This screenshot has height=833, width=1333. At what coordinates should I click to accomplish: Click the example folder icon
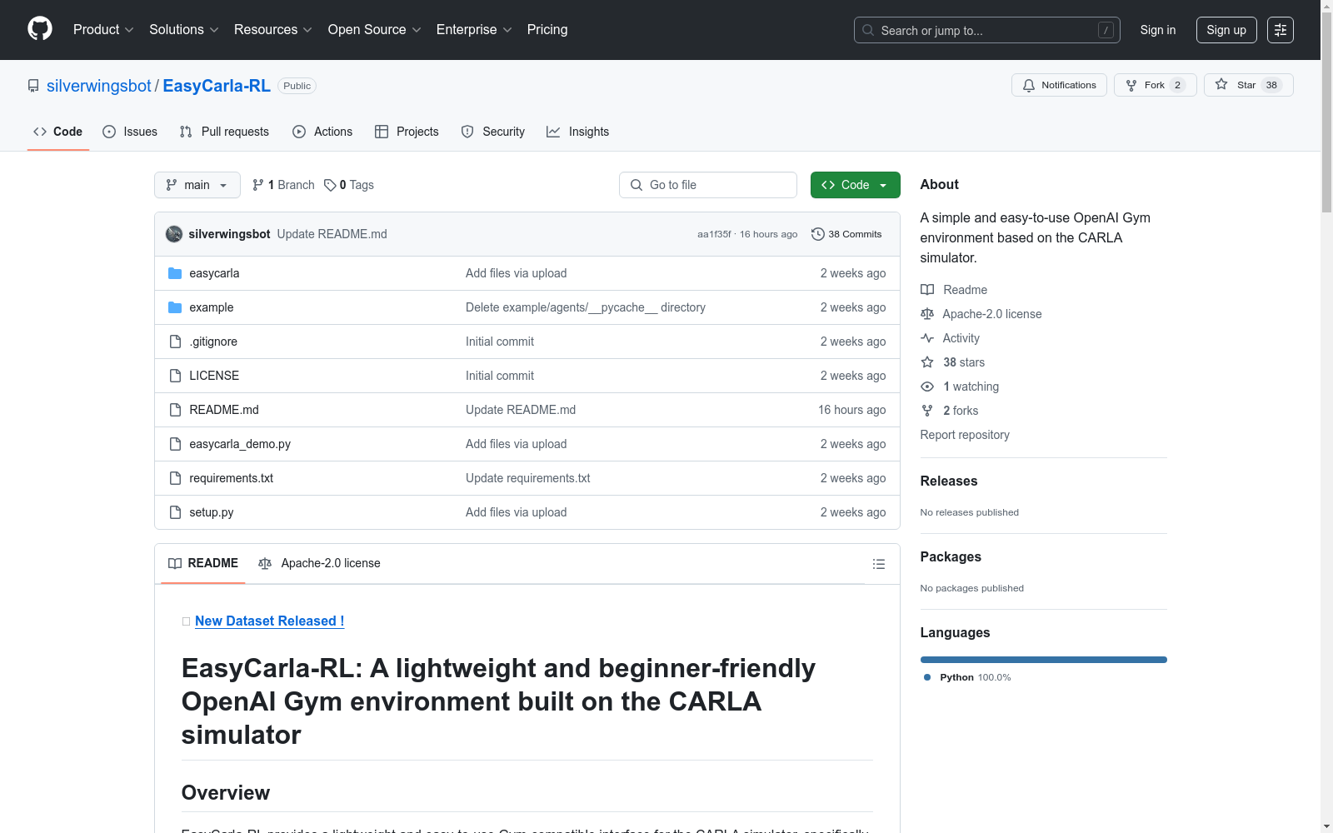point(175,307)
